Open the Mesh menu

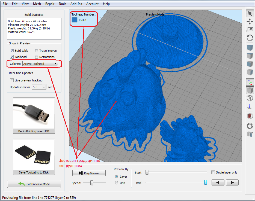[37, 4]
